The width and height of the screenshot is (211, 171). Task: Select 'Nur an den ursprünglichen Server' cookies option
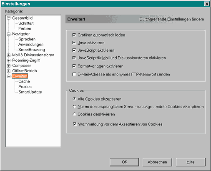[x=74, y=106]
